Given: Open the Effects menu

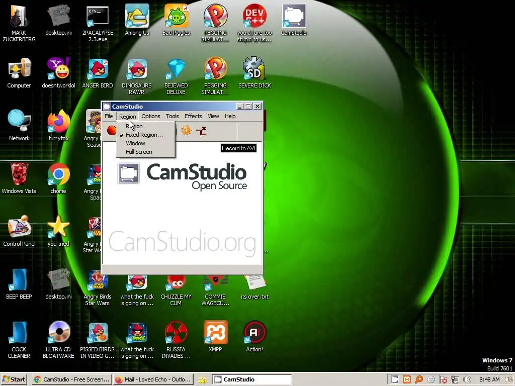Looking at the screenshot, I should pos(193,116).
